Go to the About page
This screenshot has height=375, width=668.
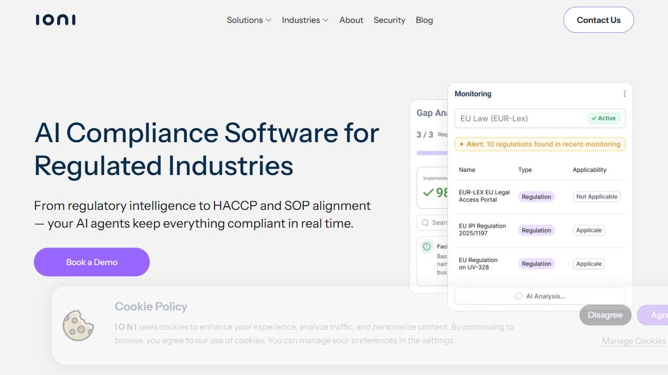coord(351,20)
